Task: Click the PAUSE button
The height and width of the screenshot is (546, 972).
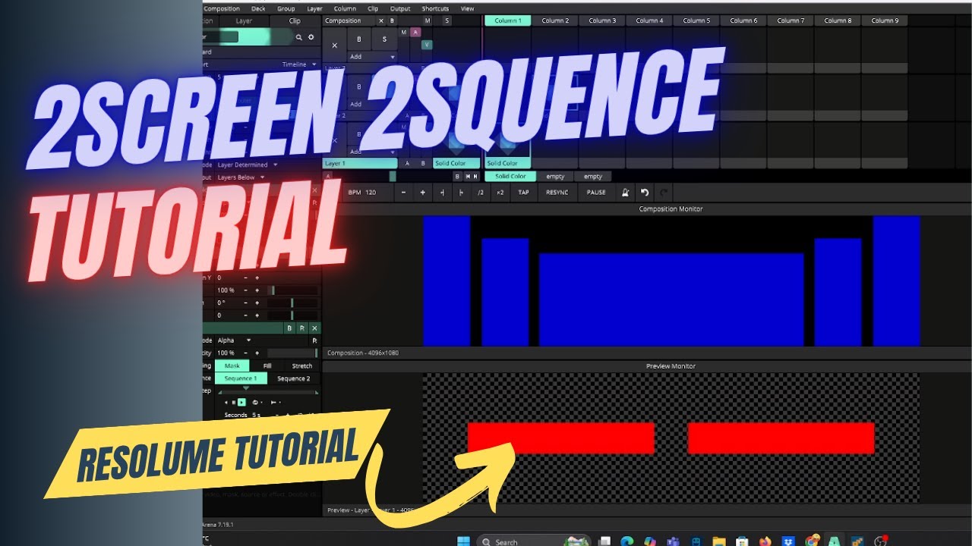Action: pyautogui.click(x=596, y=193)
